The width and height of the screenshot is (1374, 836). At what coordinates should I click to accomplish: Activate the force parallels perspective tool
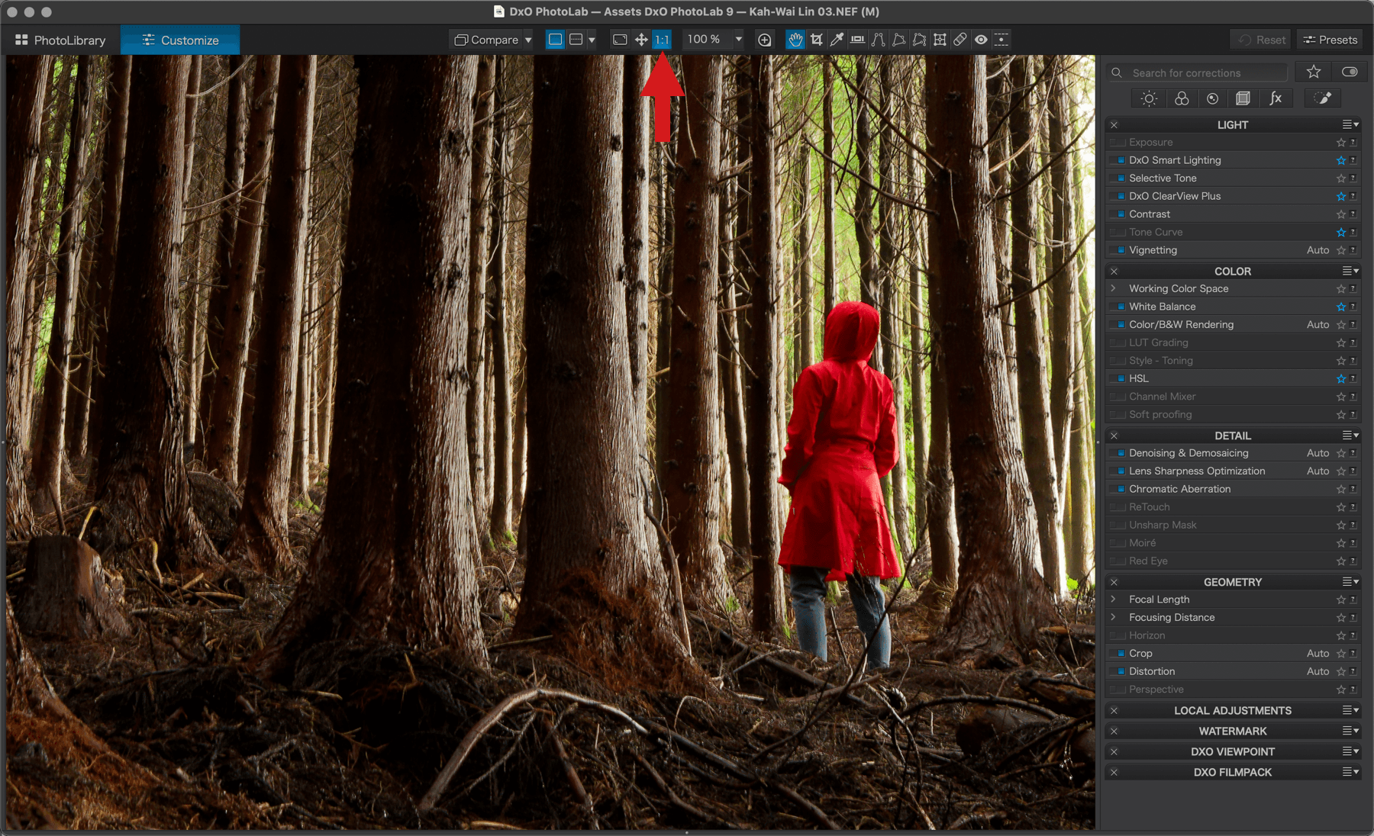pyautogui.click(x=879, y=40)
